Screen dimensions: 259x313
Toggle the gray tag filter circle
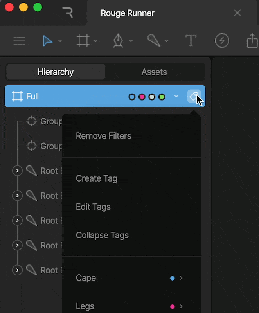point(152,97)
